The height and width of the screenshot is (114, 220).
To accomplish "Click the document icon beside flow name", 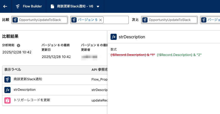I will pos(52,6).
